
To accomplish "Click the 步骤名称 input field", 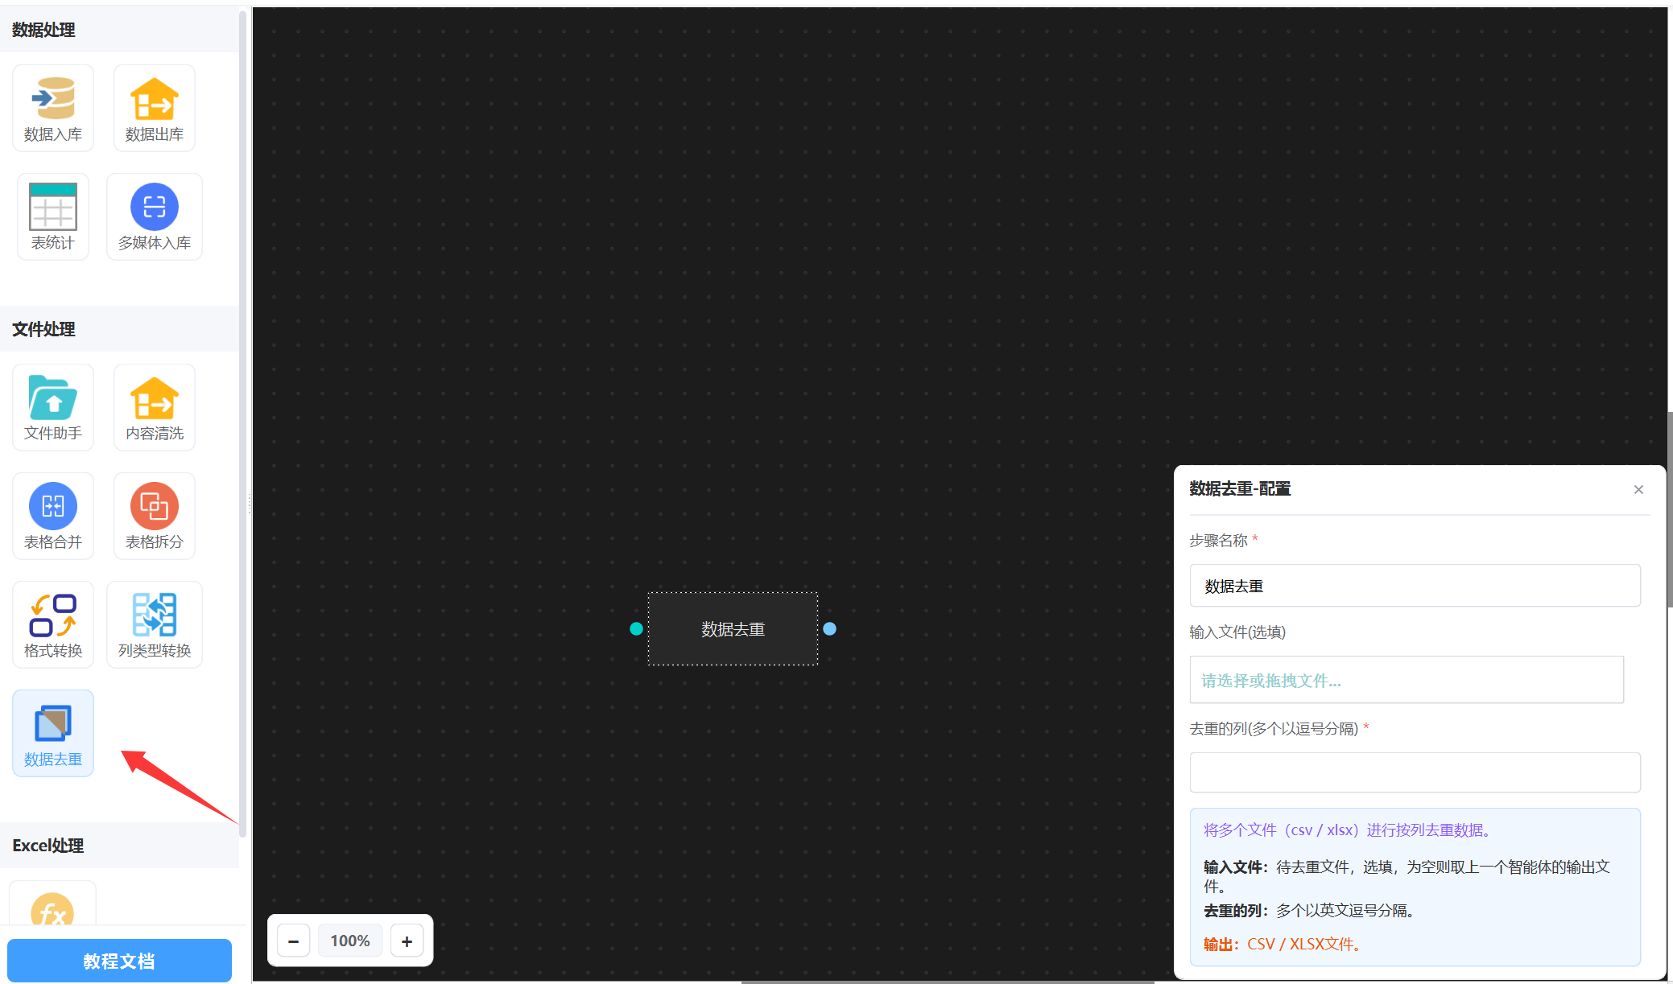I will click(1415, 586).
